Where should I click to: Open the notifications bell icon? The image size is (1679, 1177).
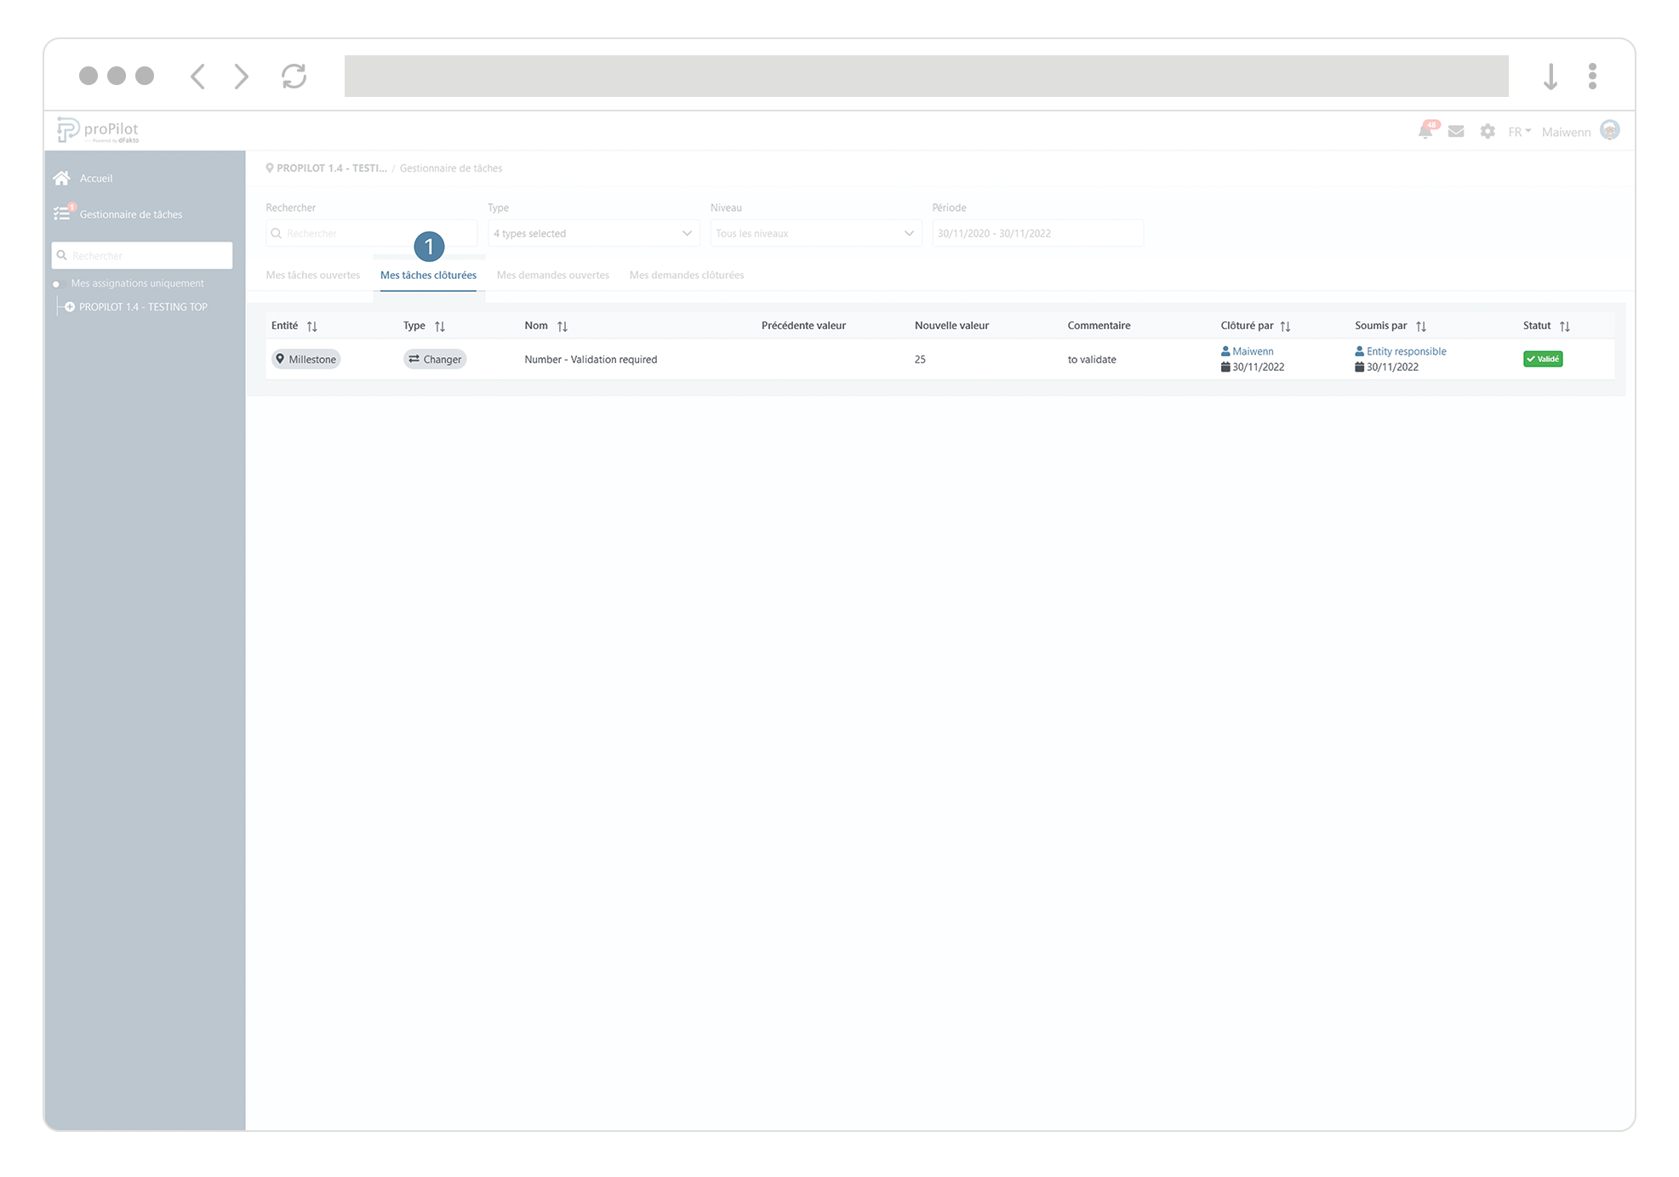[1425, 132]
